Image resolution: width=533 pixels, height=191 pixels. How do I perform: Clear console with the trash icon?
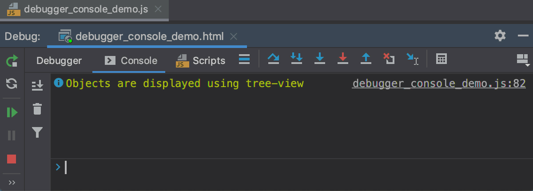[38, 109]
